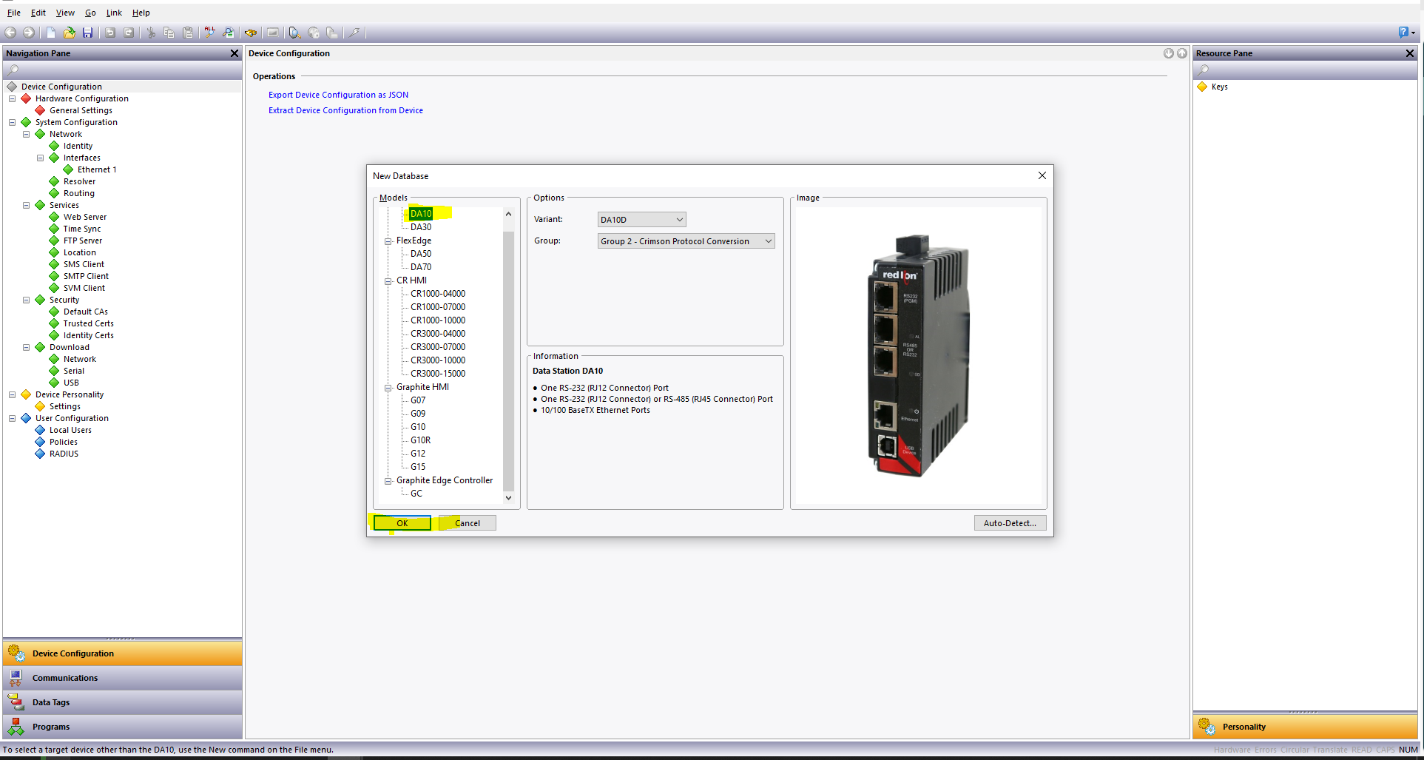Viewport: 1424px width, 760px height.
Task: Click the globe toolbar icon
Action: (x=314, y=33)
